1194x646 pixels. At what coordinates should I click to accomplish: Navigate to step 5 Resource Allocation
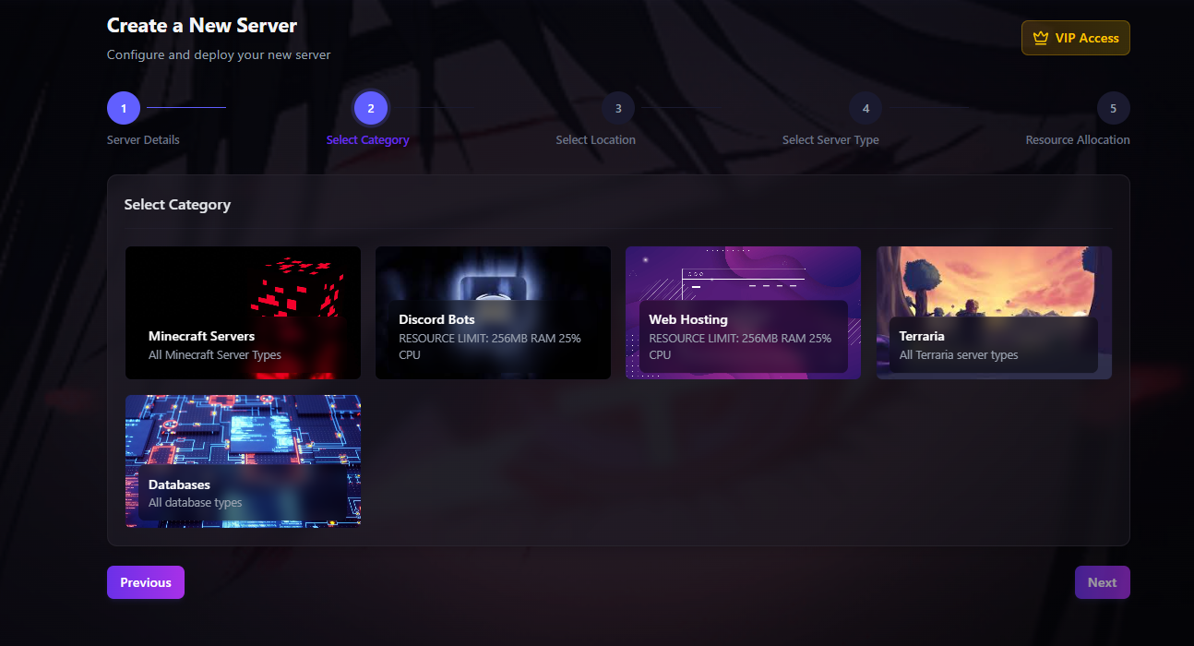[x=1112, y=107]
